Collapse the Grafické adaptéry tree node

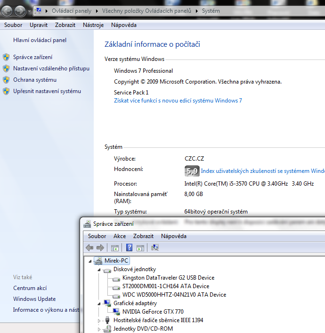[x=99, y=304]
